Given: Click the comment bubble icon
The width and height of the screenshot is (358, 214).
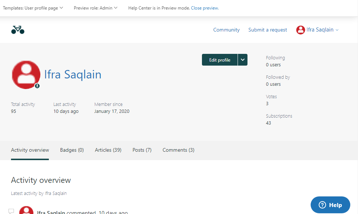Looking at the screenshot, I should click(x=11, y=211).
